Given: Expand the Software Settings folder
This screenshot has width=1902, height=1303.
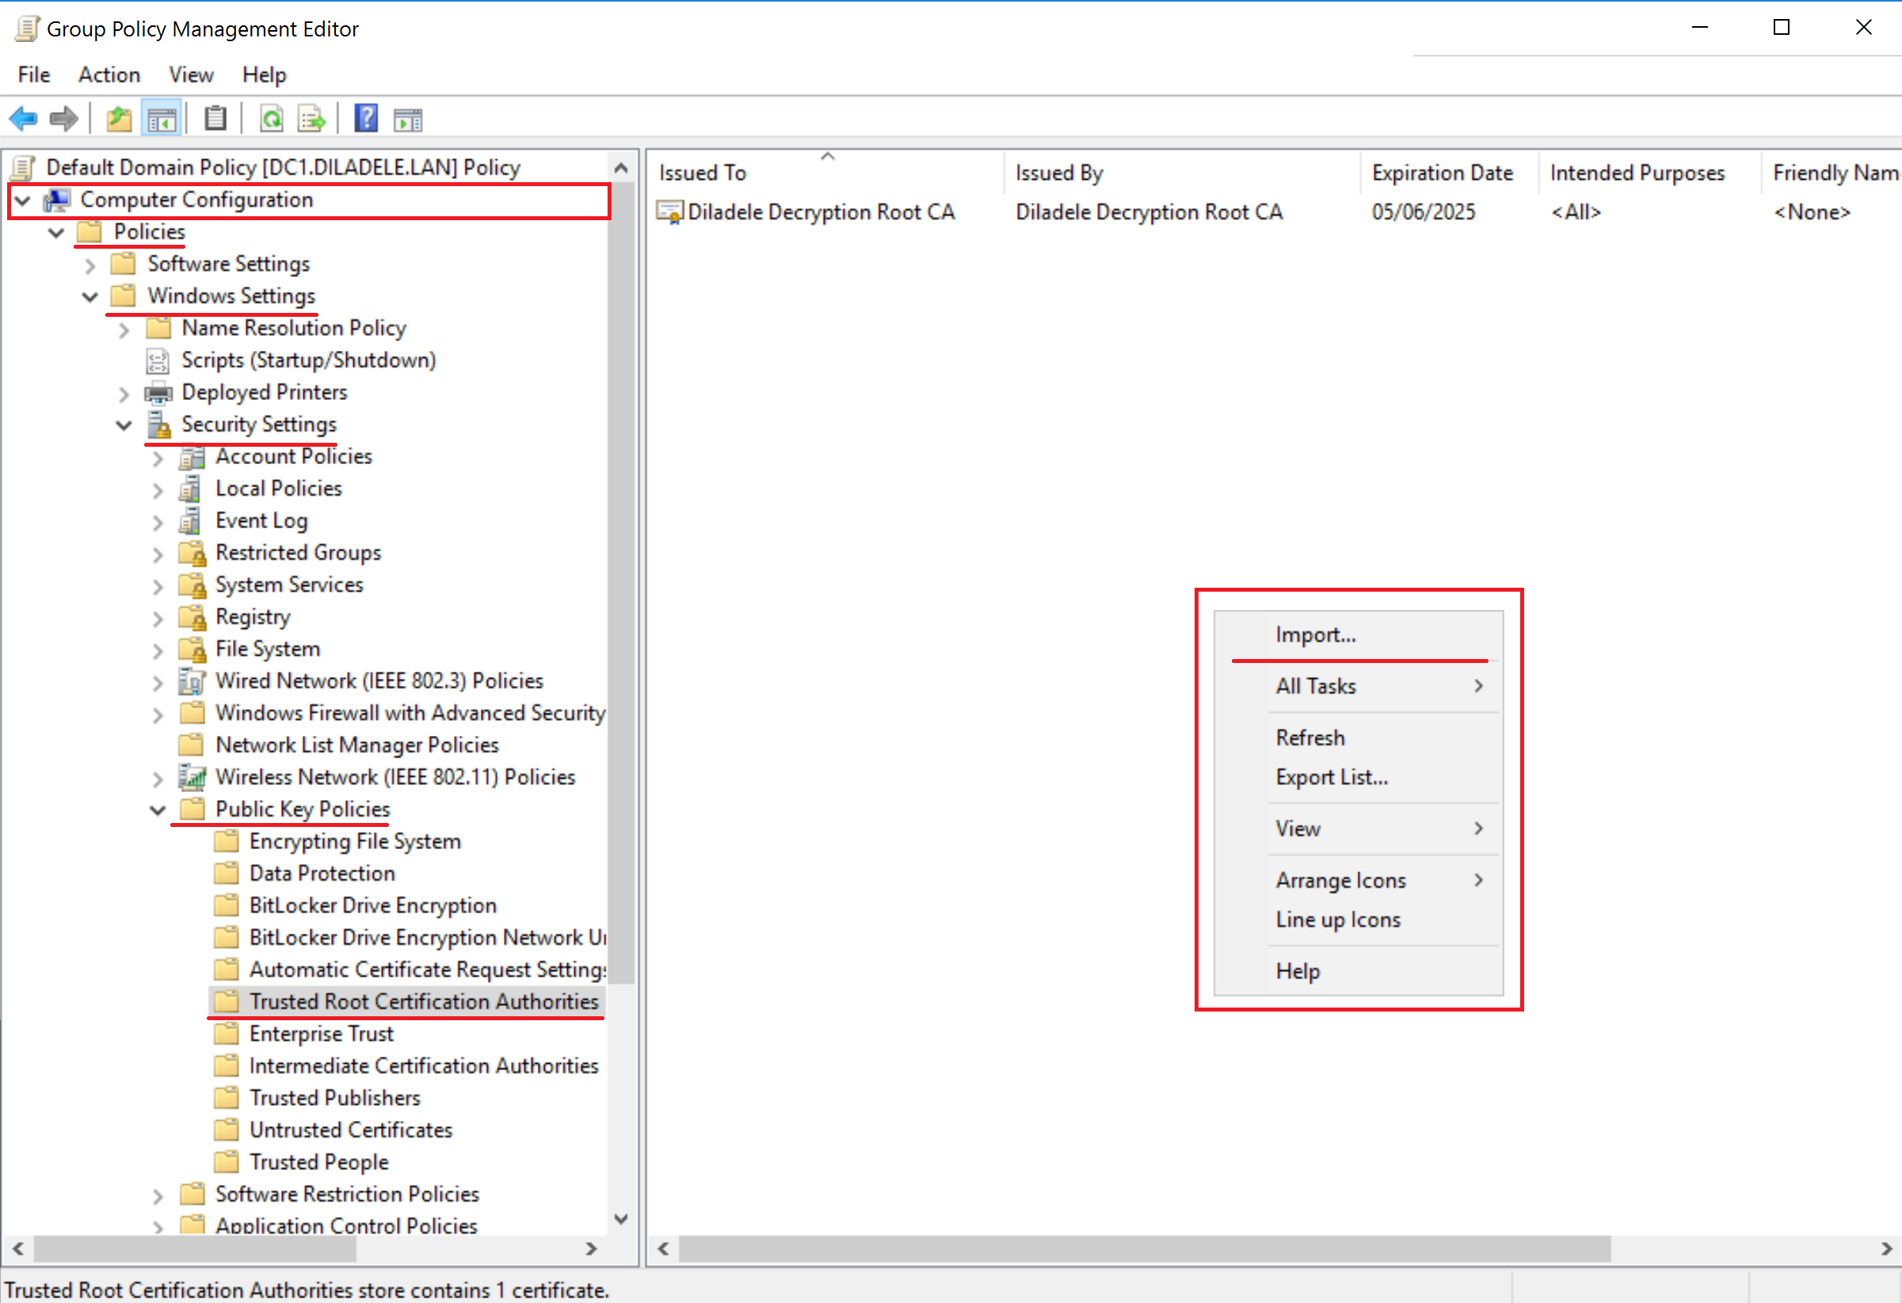Looking at the screenshot, I should pos(90,265).
